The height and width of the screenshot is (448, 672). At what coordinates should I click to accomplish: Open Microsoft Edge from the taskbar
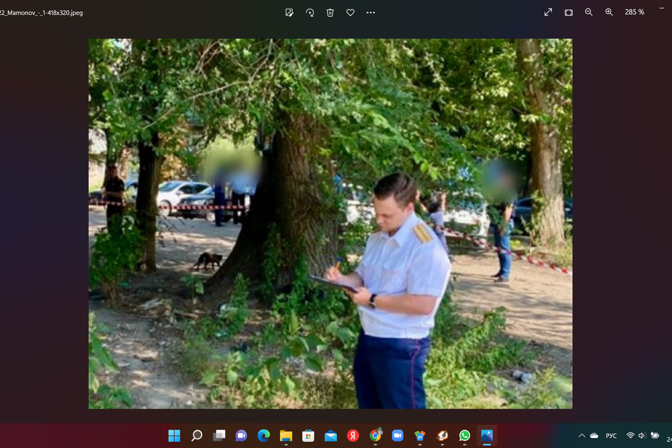(264, 436)
